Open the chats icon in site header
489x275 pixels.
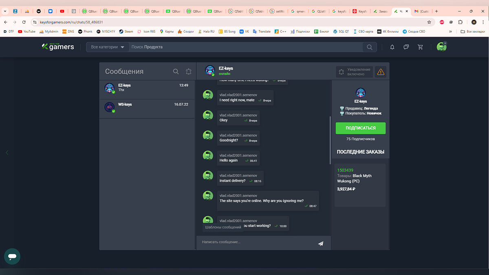(406, 47)
